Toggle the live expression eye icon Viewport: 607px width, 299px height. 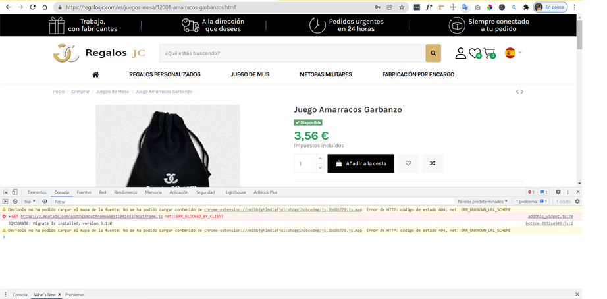tap(45, 202)
